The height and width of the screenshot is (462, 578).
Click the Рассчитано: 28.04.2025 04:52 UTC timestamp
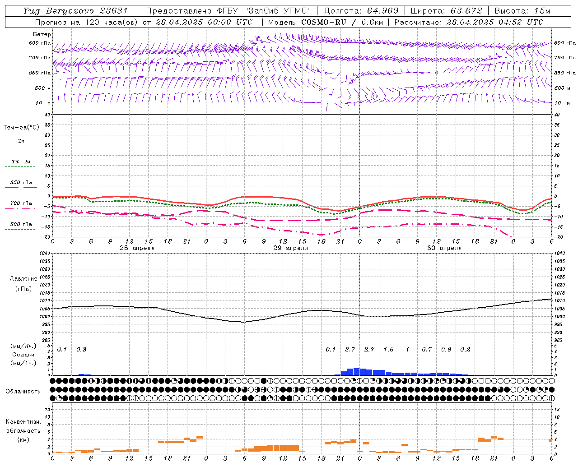click(469, 22)
